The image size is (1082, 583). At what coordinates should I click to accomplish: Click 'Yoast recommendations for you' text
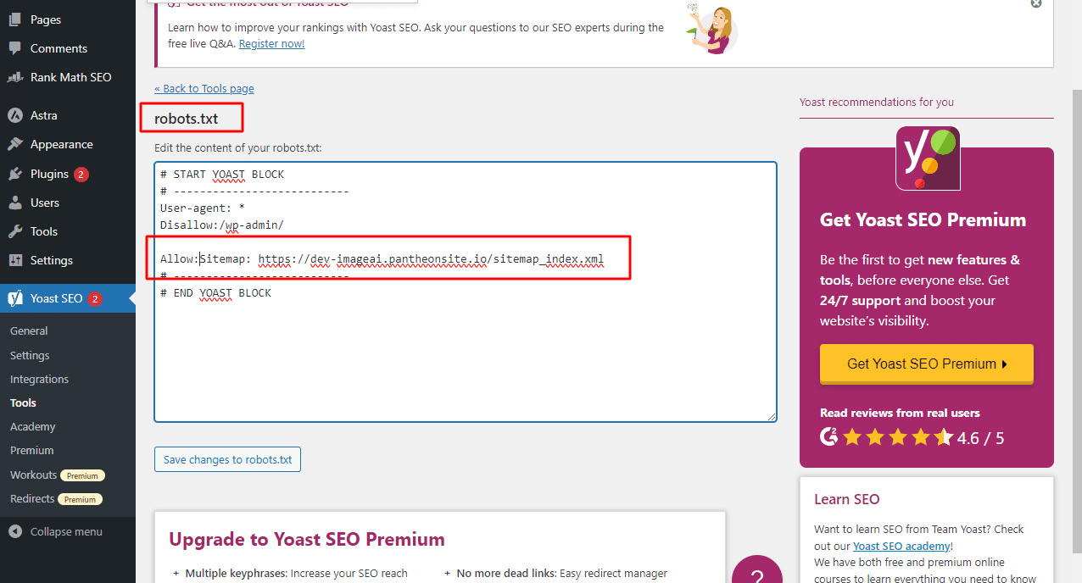click(x=877, y=102)
